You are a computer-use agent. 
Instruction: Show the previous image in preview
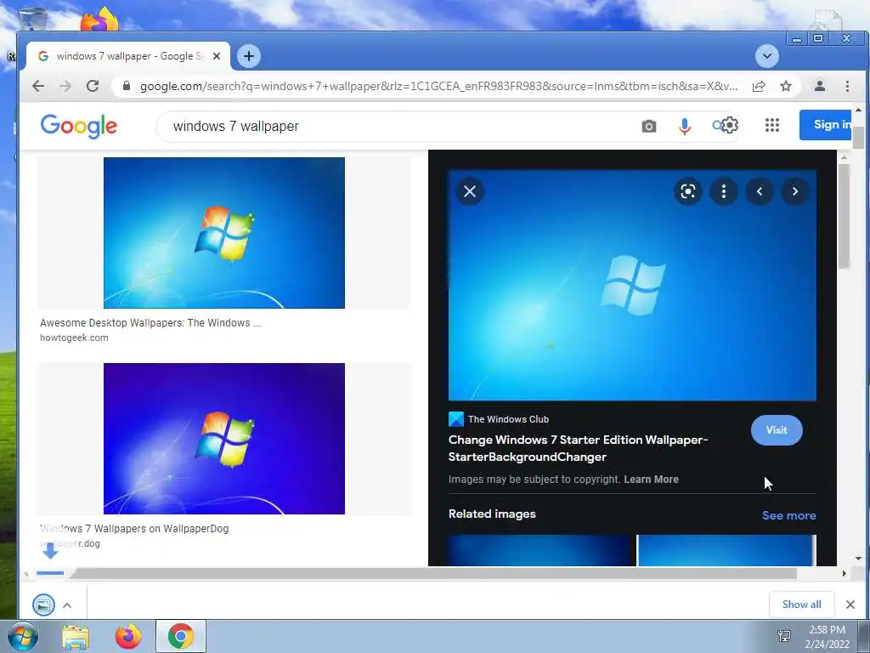click(760, 191)
